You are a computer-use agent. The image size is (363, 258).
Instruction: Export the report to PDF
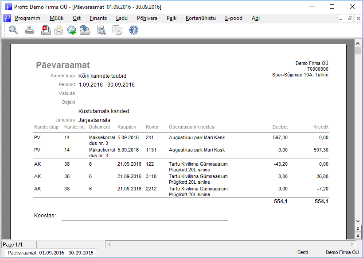coord(46,30)
